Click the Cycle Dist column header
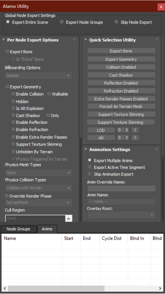The image size is (165, 294). (x=114, y=238)
